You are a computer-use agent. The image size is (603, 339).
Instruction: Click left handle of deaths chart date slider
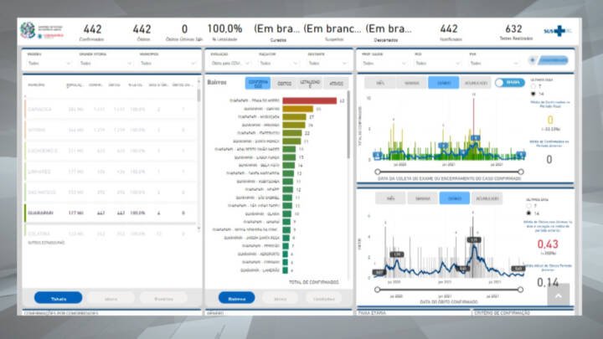(377, 290)
